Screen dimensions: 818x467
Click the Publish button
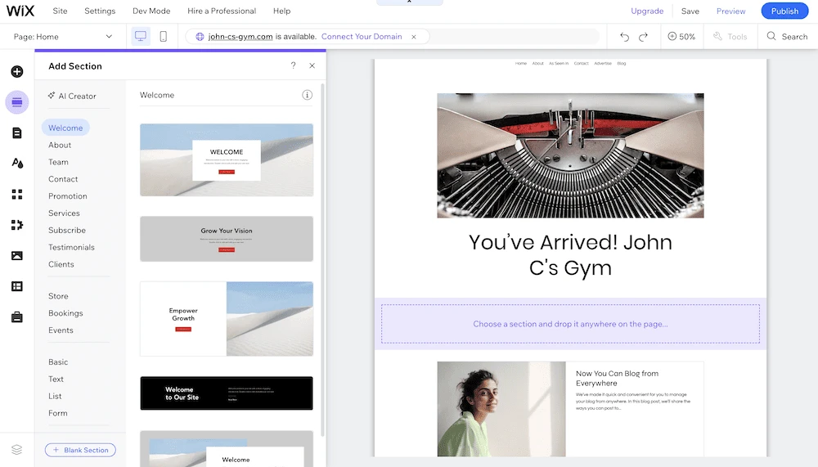coord(784,11)
